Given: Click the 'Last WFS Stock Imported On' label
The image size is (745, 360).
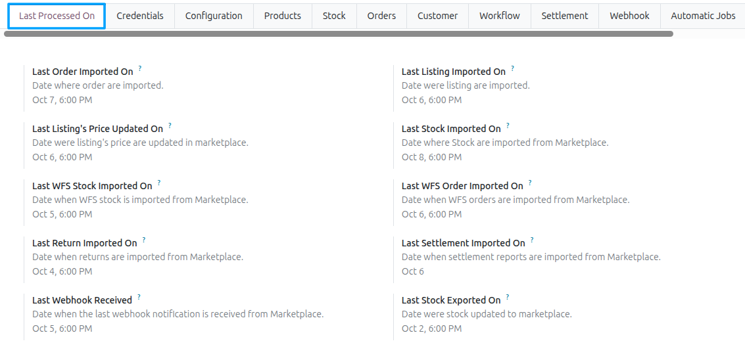Looking at the screenshot, I should pos(92,186).
